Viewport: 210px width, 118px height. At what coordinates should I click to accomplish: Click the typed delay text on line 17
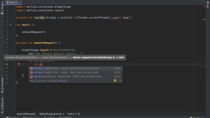[x=37, y=65]
